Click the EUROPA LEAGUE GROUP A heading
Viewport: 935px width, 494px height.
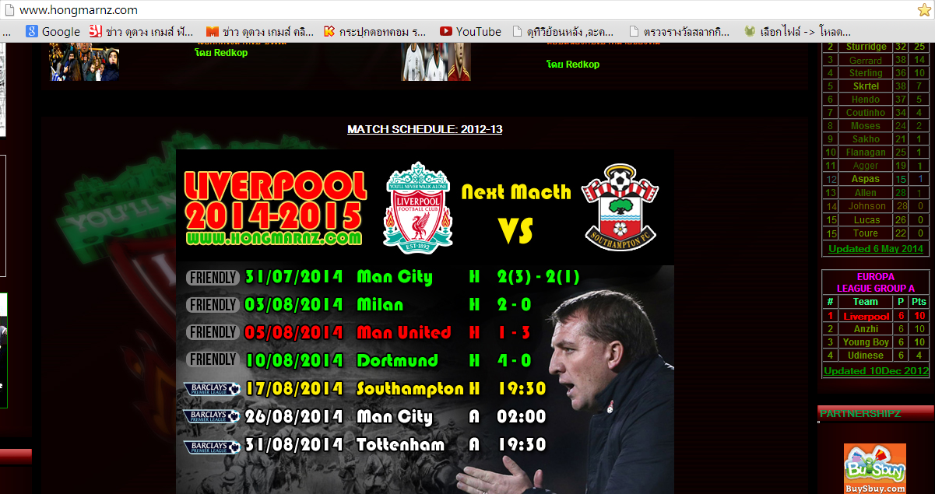point(876,282)
